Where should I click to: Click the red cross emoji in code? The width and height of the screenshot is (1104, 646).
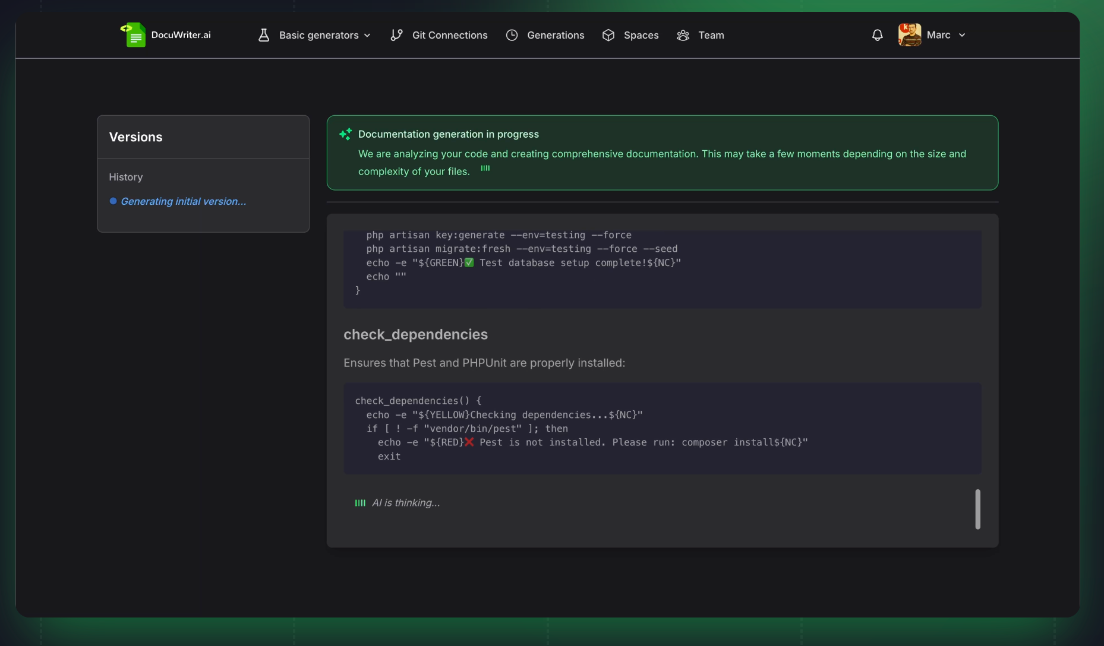[469, 442]
